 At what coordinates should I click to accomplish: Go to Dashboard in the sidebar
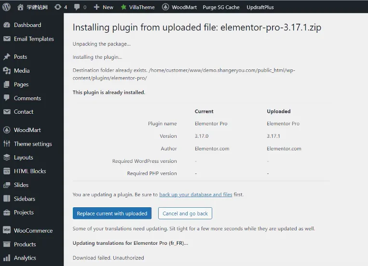tap(27, 25)
